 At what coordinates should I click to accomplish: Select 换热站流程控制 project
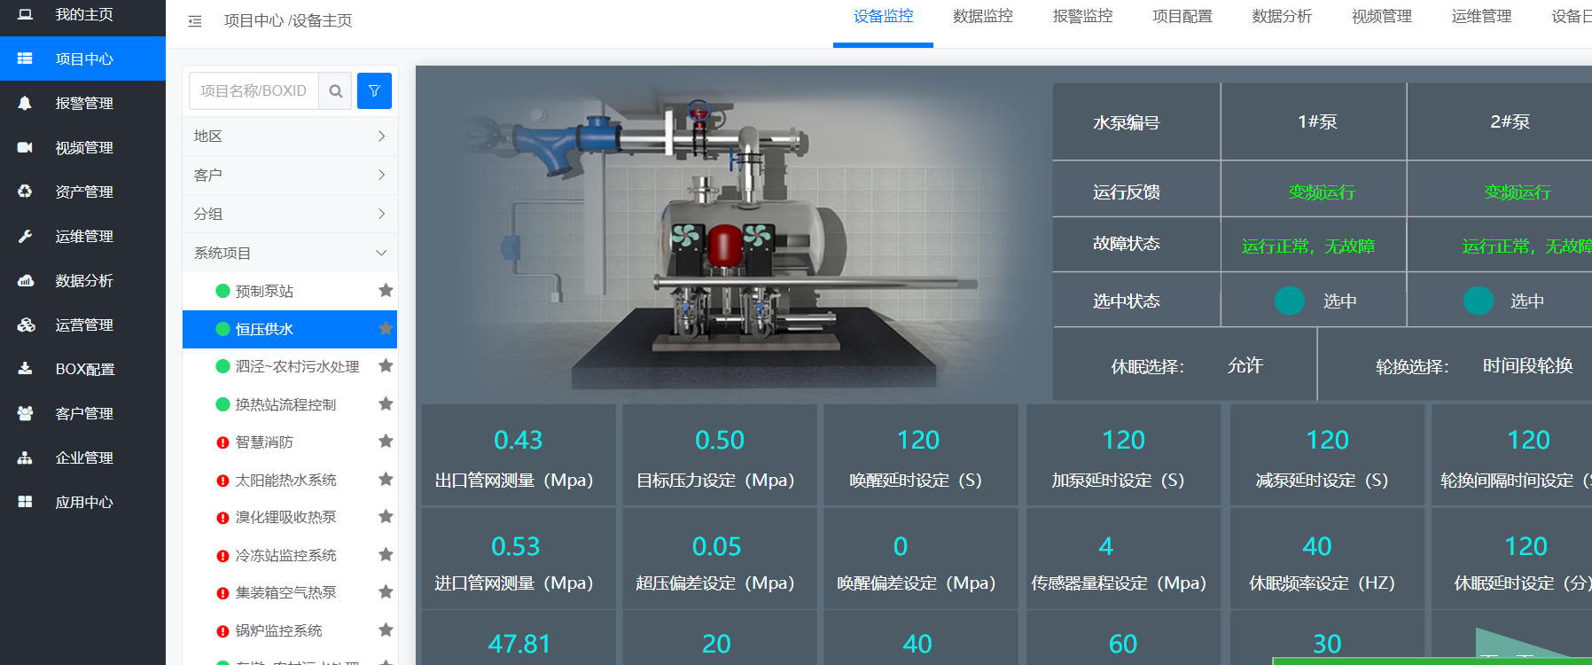pyautogui.click(x=285, y=404)
